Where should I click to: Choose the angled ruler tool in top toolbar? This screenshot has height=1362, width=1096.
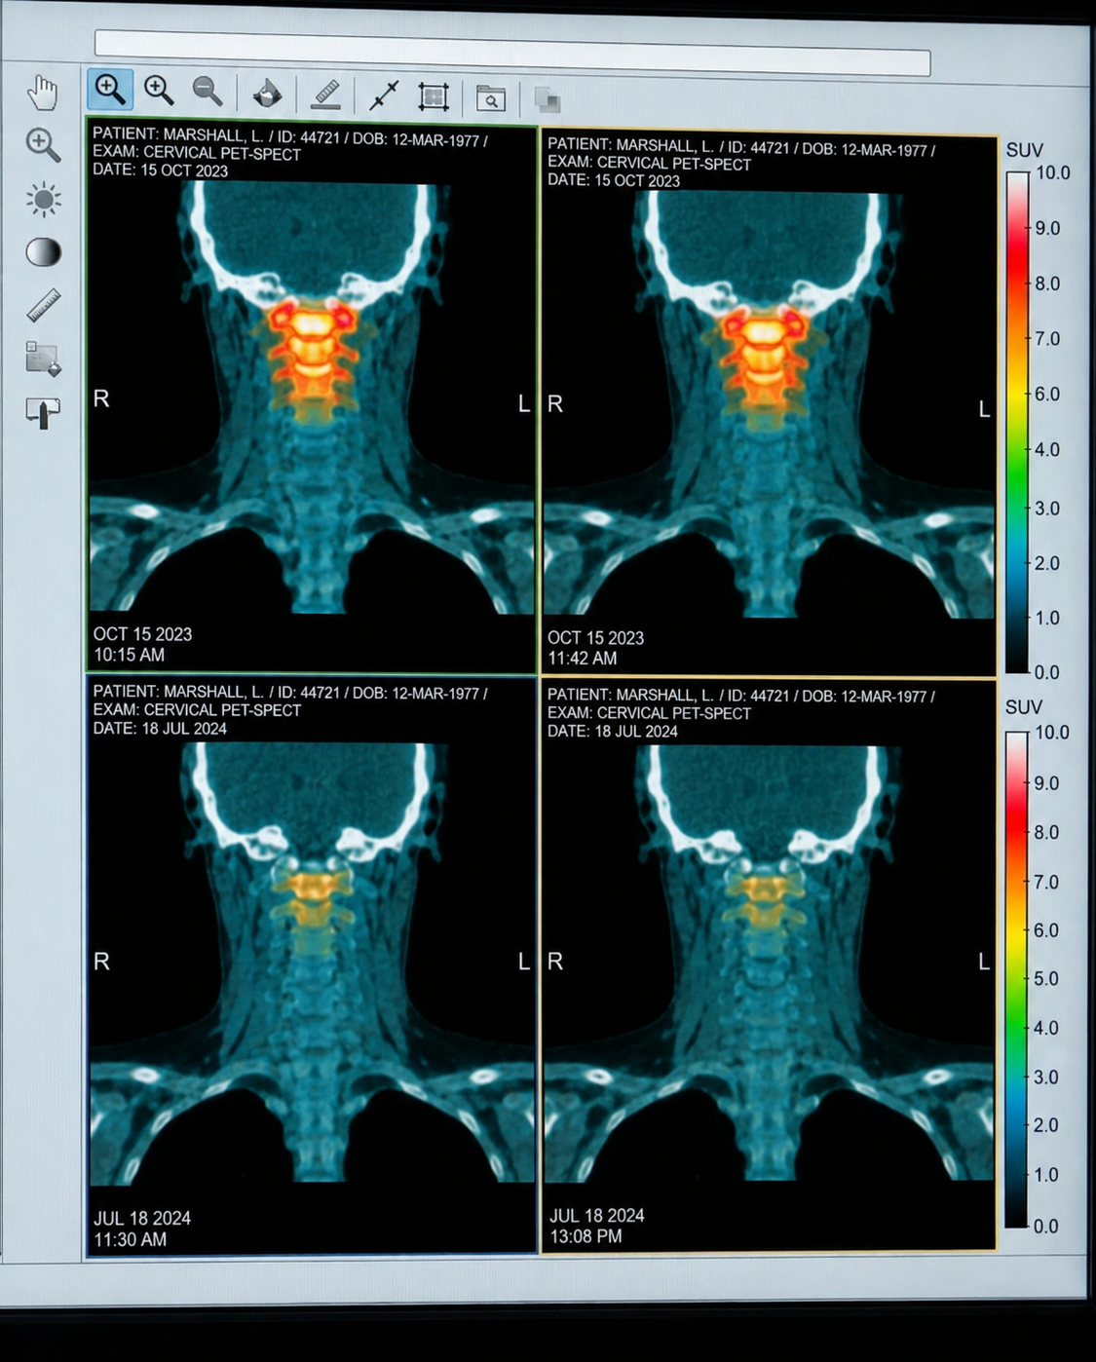(325, 95)
